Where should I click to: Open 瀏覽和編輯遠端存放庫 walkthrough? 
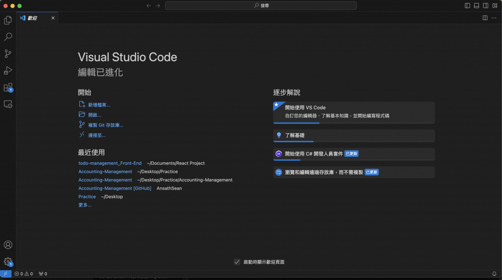(x=354, y=172)
